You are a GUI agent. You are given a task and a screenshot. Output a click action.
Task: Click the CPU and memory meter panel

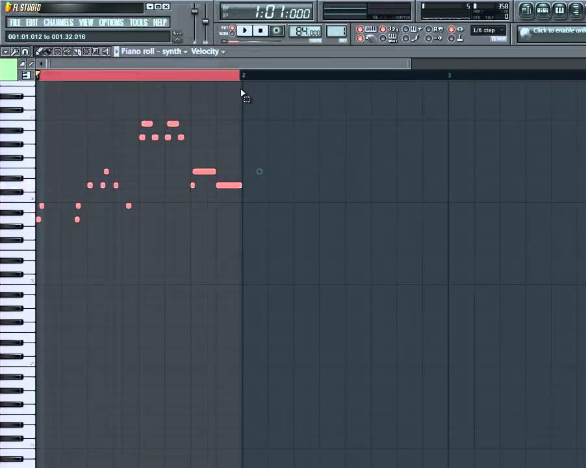point(465,11)
